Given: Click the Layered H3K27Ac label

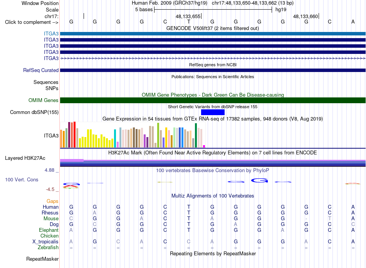Looking at the screenshot, I should 25,158.
